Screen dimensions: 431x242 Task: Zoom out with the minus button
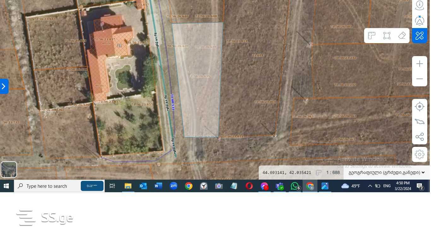click(419, 79)
